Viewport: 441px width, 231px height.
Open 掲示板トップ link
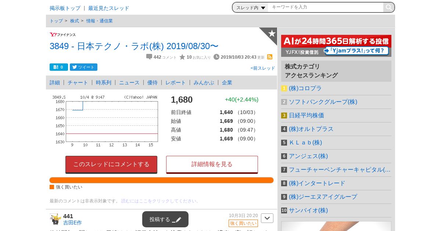65,8
